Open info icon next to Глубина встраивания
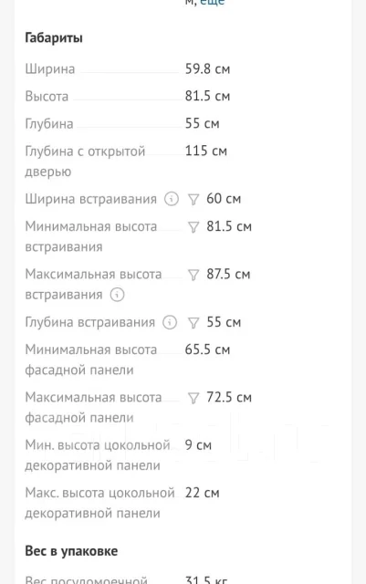This screenshot has width=366, height=584. point(170,322)
